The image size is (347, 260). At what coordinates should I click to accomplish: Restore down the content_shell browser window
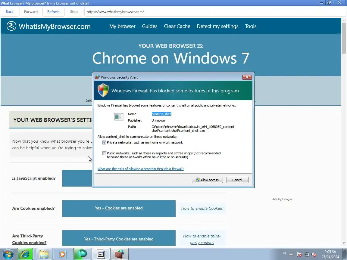[x=329, y=3]
